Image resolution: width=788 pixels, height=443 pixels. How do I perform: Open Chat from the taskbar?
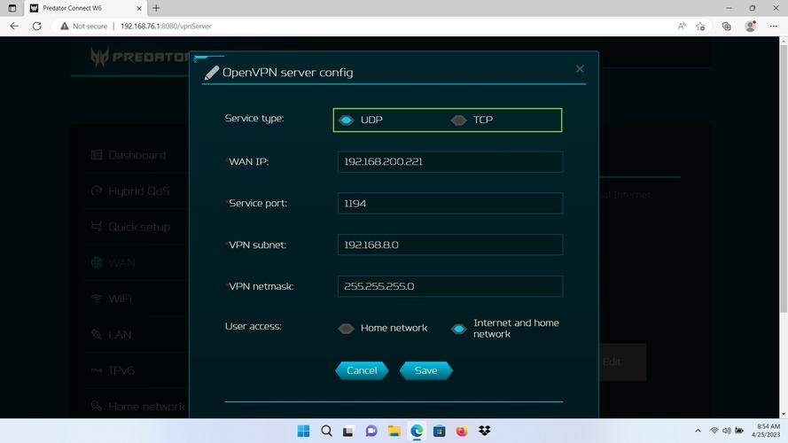(371, 431)
